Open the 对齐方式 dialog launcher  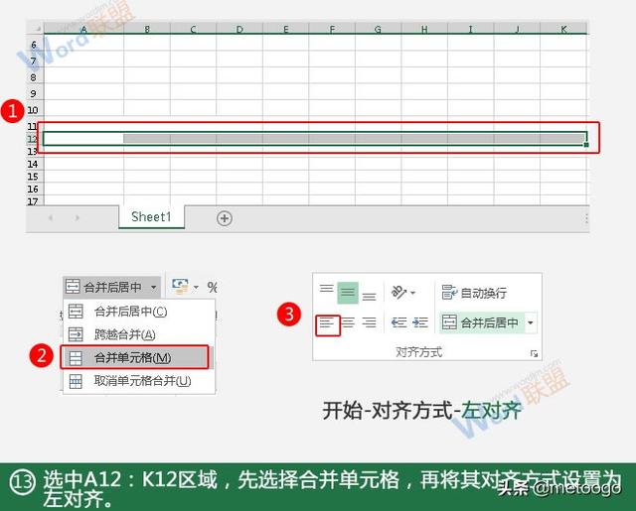click(x=534, y=354)
